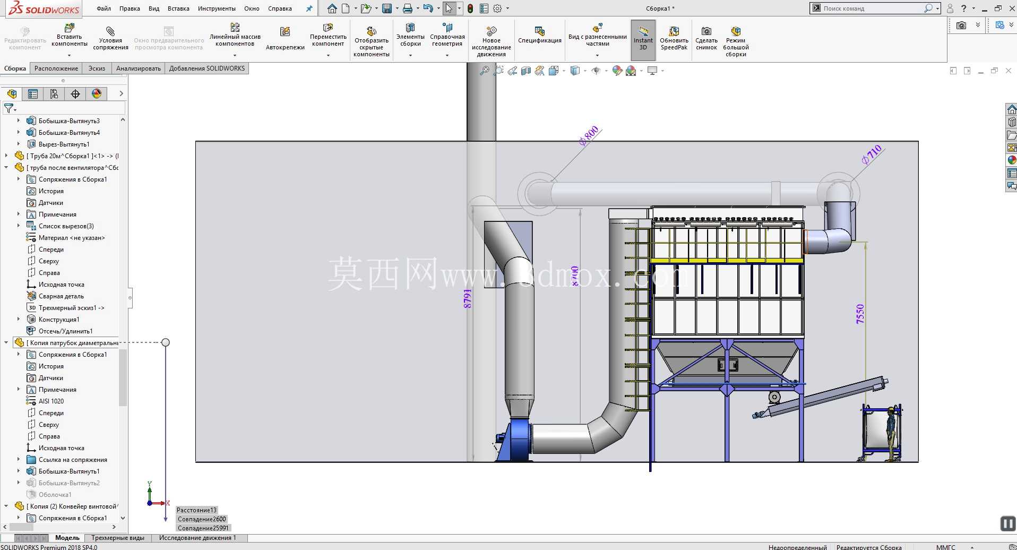1017x550 pixels.
Task: Switch to Исследование движения 1 tab
Action: click(x=197, y=538)
